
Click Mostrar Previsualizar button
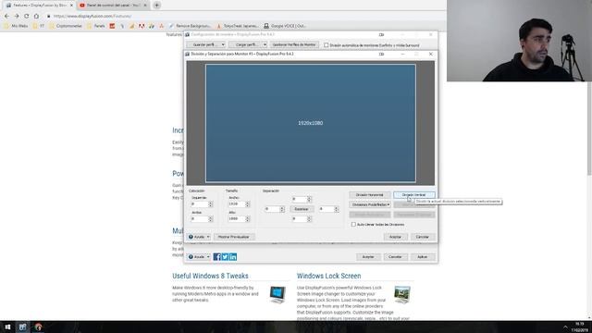click(234, 237)
